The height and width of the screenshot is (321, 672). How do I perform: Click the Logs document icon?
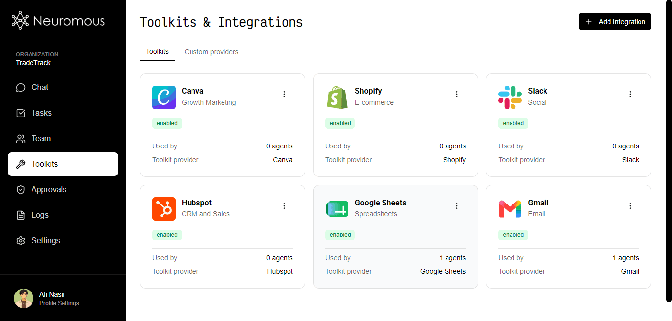pos(21,215)
